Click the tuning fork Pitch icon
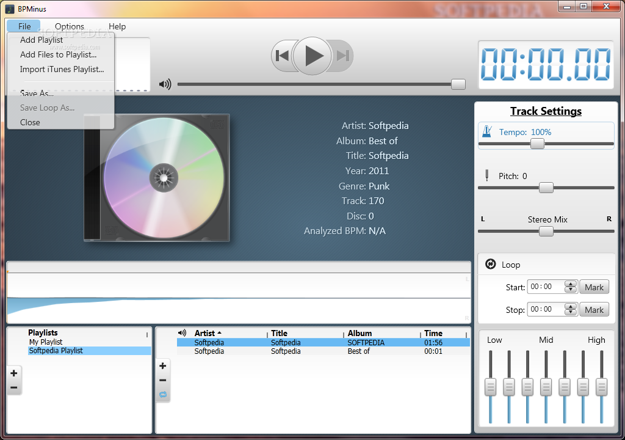 click(486, 175)
